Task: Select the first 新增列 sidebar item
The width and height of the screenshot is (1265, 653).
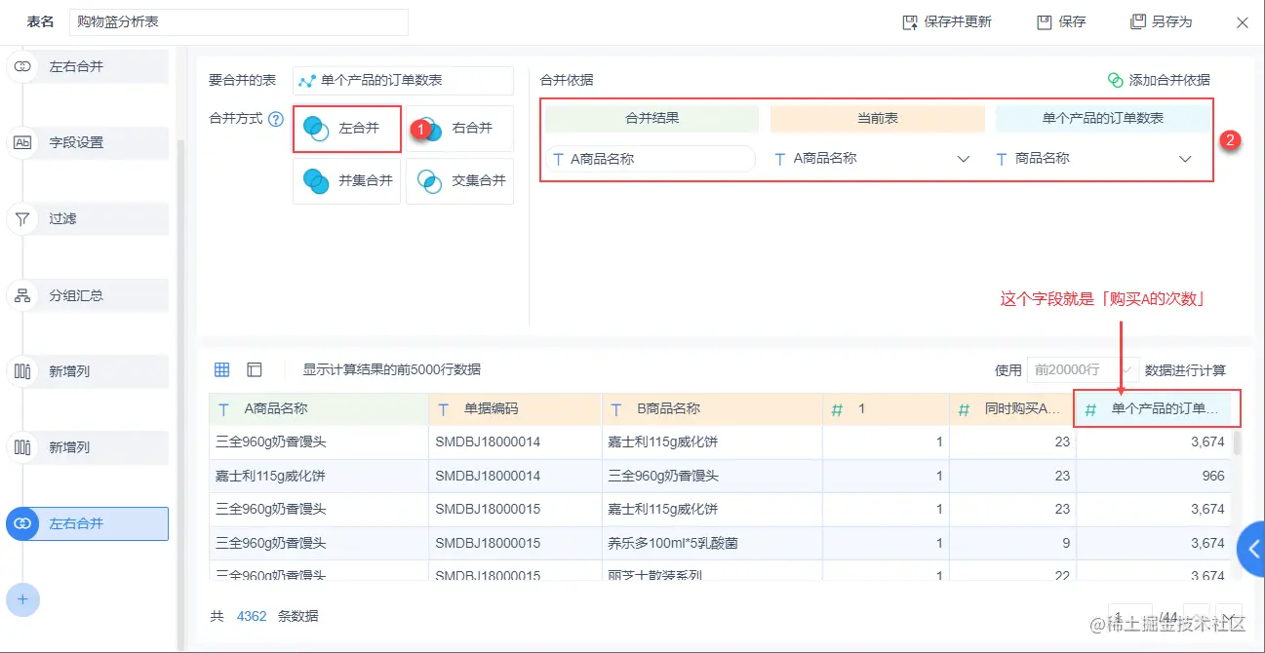Action: click(x=86, y=371)
